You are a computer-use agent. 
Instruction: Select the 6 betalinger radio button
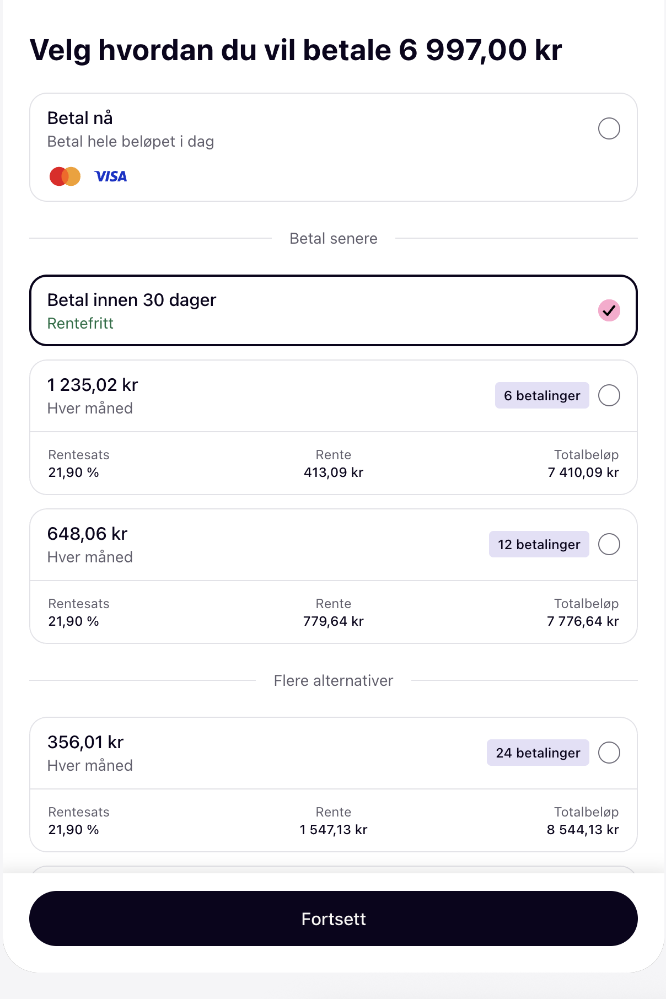(609, 395)
